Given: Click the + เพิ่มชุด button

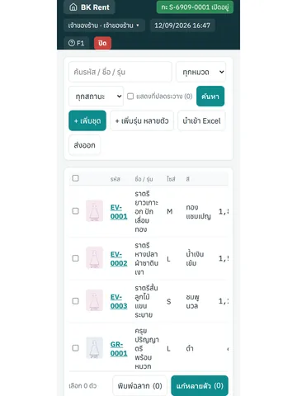Looking at the screenshot, I should tap(87, 120).
